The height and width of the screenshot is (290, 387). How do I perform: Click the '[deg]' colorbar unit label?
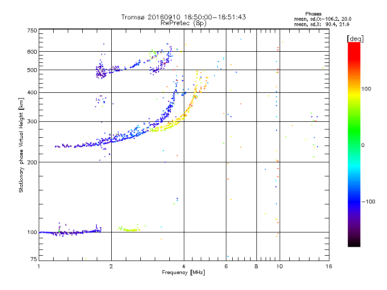tap(355, 39)
